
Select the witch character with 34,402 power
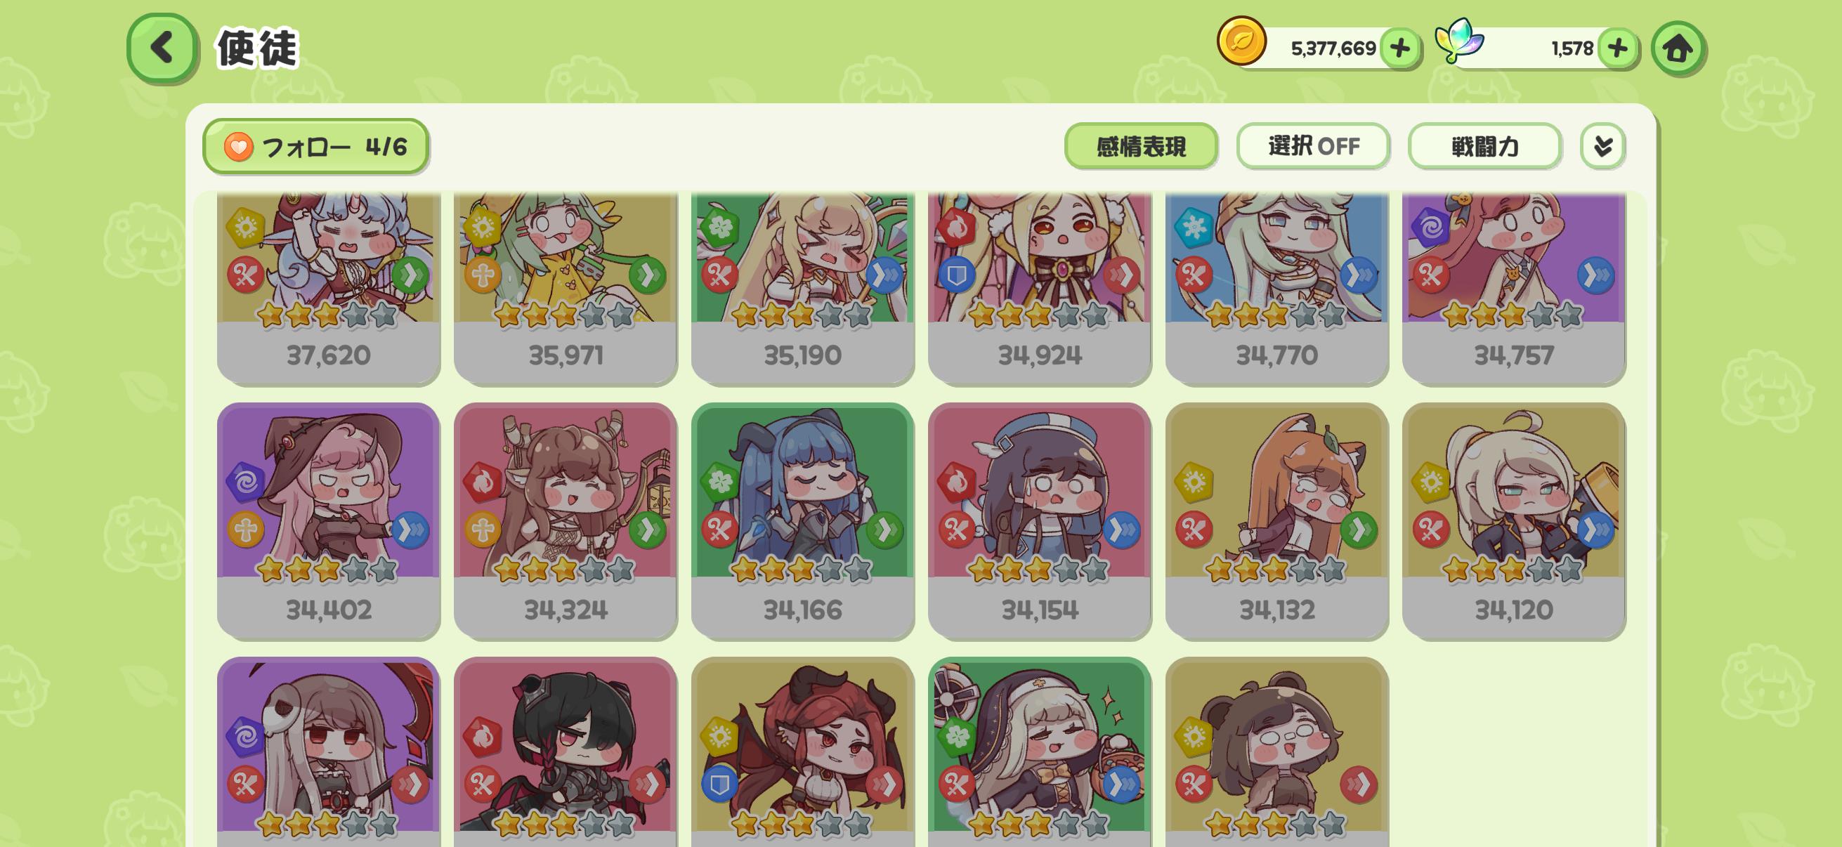pyautogui.click(x=328, y=520)
